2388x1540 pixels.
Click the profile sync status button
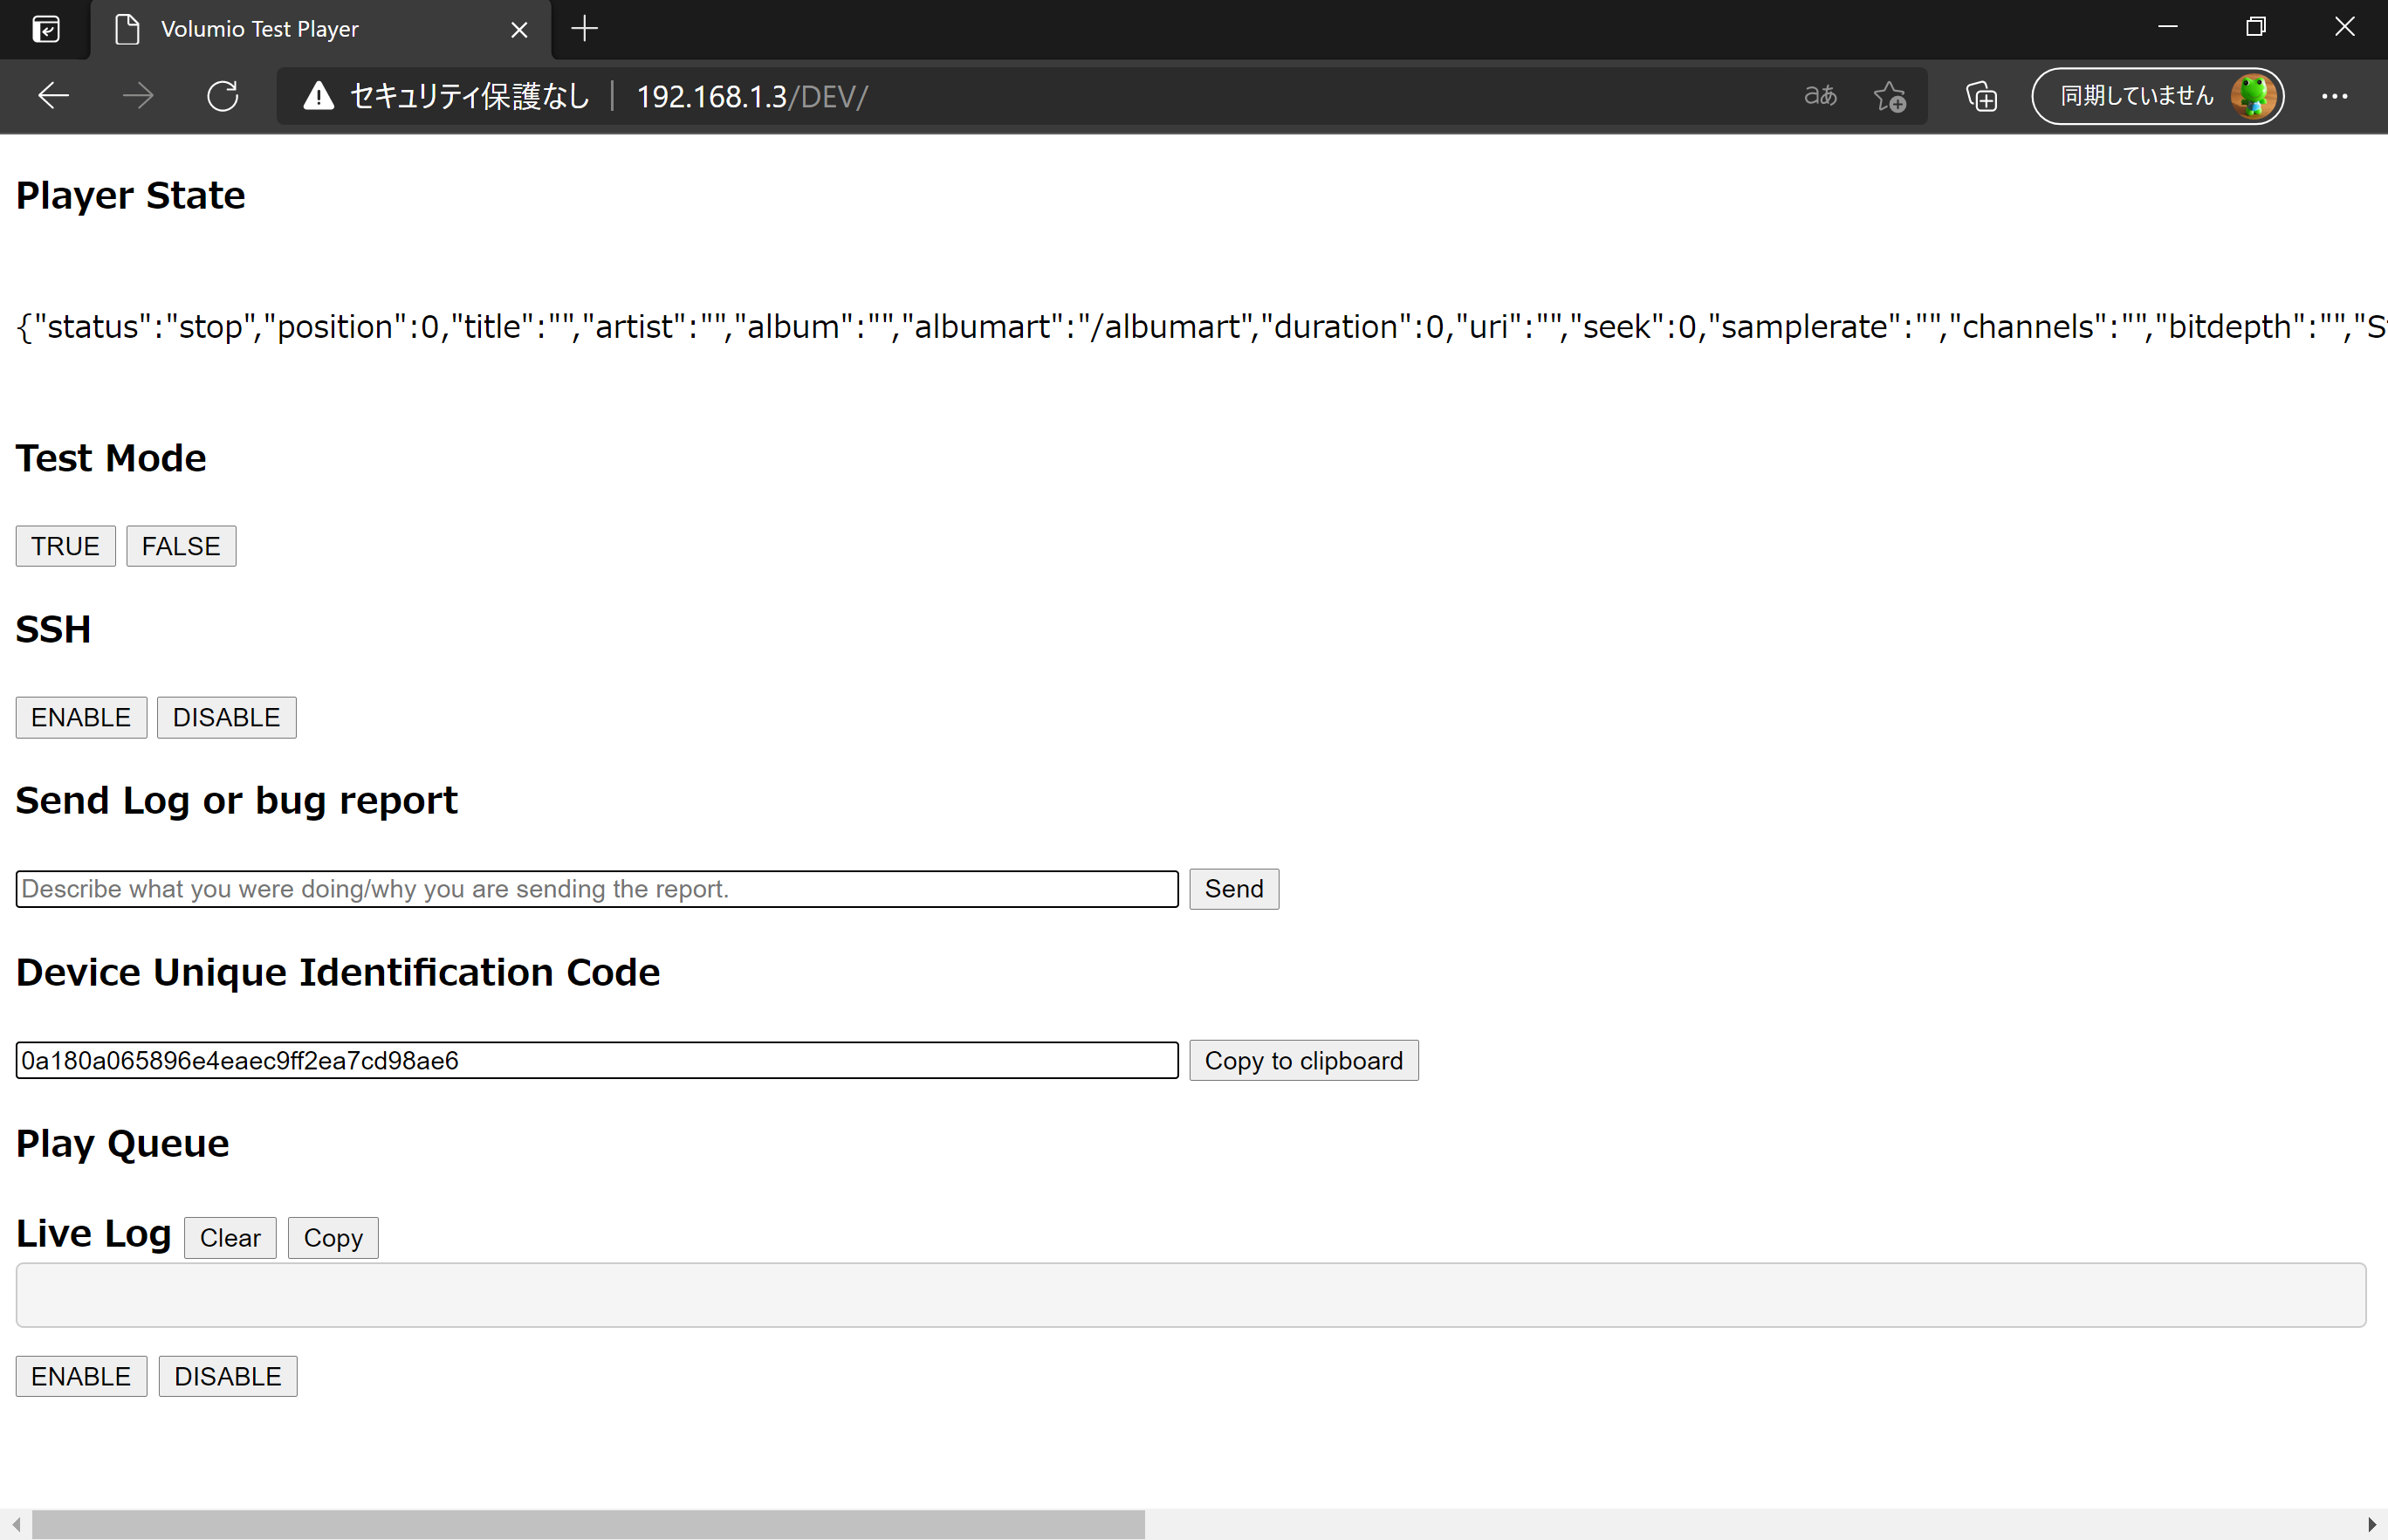pos(2157,96)
